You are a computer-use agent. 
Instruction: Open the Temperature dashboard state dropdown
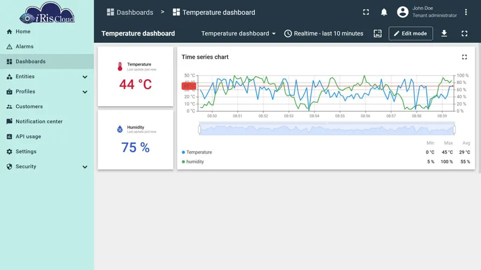pyautogui.click(x=238, y=34)
